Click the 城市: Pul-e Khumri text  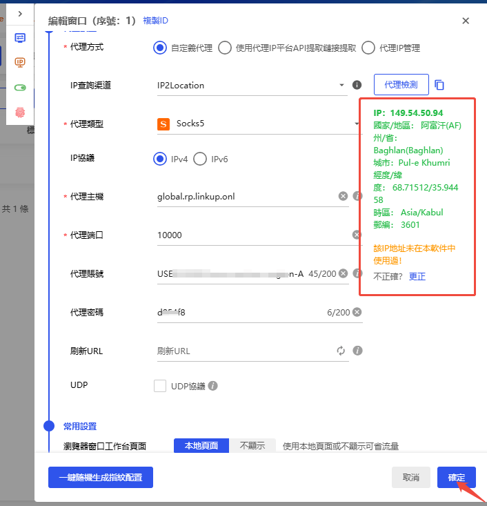coord(412,163)
